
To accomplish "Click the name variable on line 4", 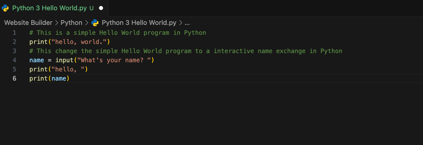I will [x=37, y=60].
